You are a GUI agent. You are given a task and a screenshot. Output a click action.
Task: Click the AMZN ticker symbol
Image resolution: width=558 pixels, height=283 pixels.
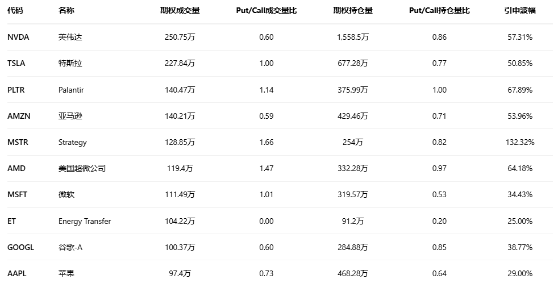click(18, 116)
